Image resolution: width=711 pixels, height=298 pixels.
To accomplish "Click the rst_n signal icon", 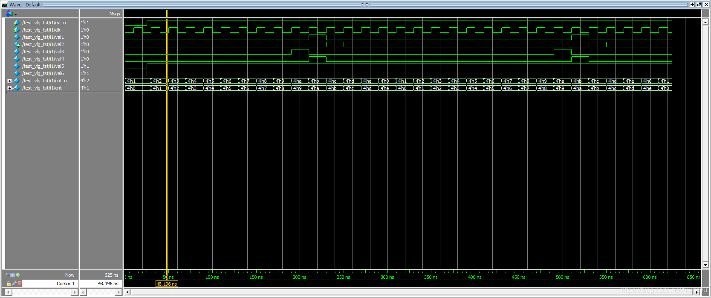I will [17, 23].
